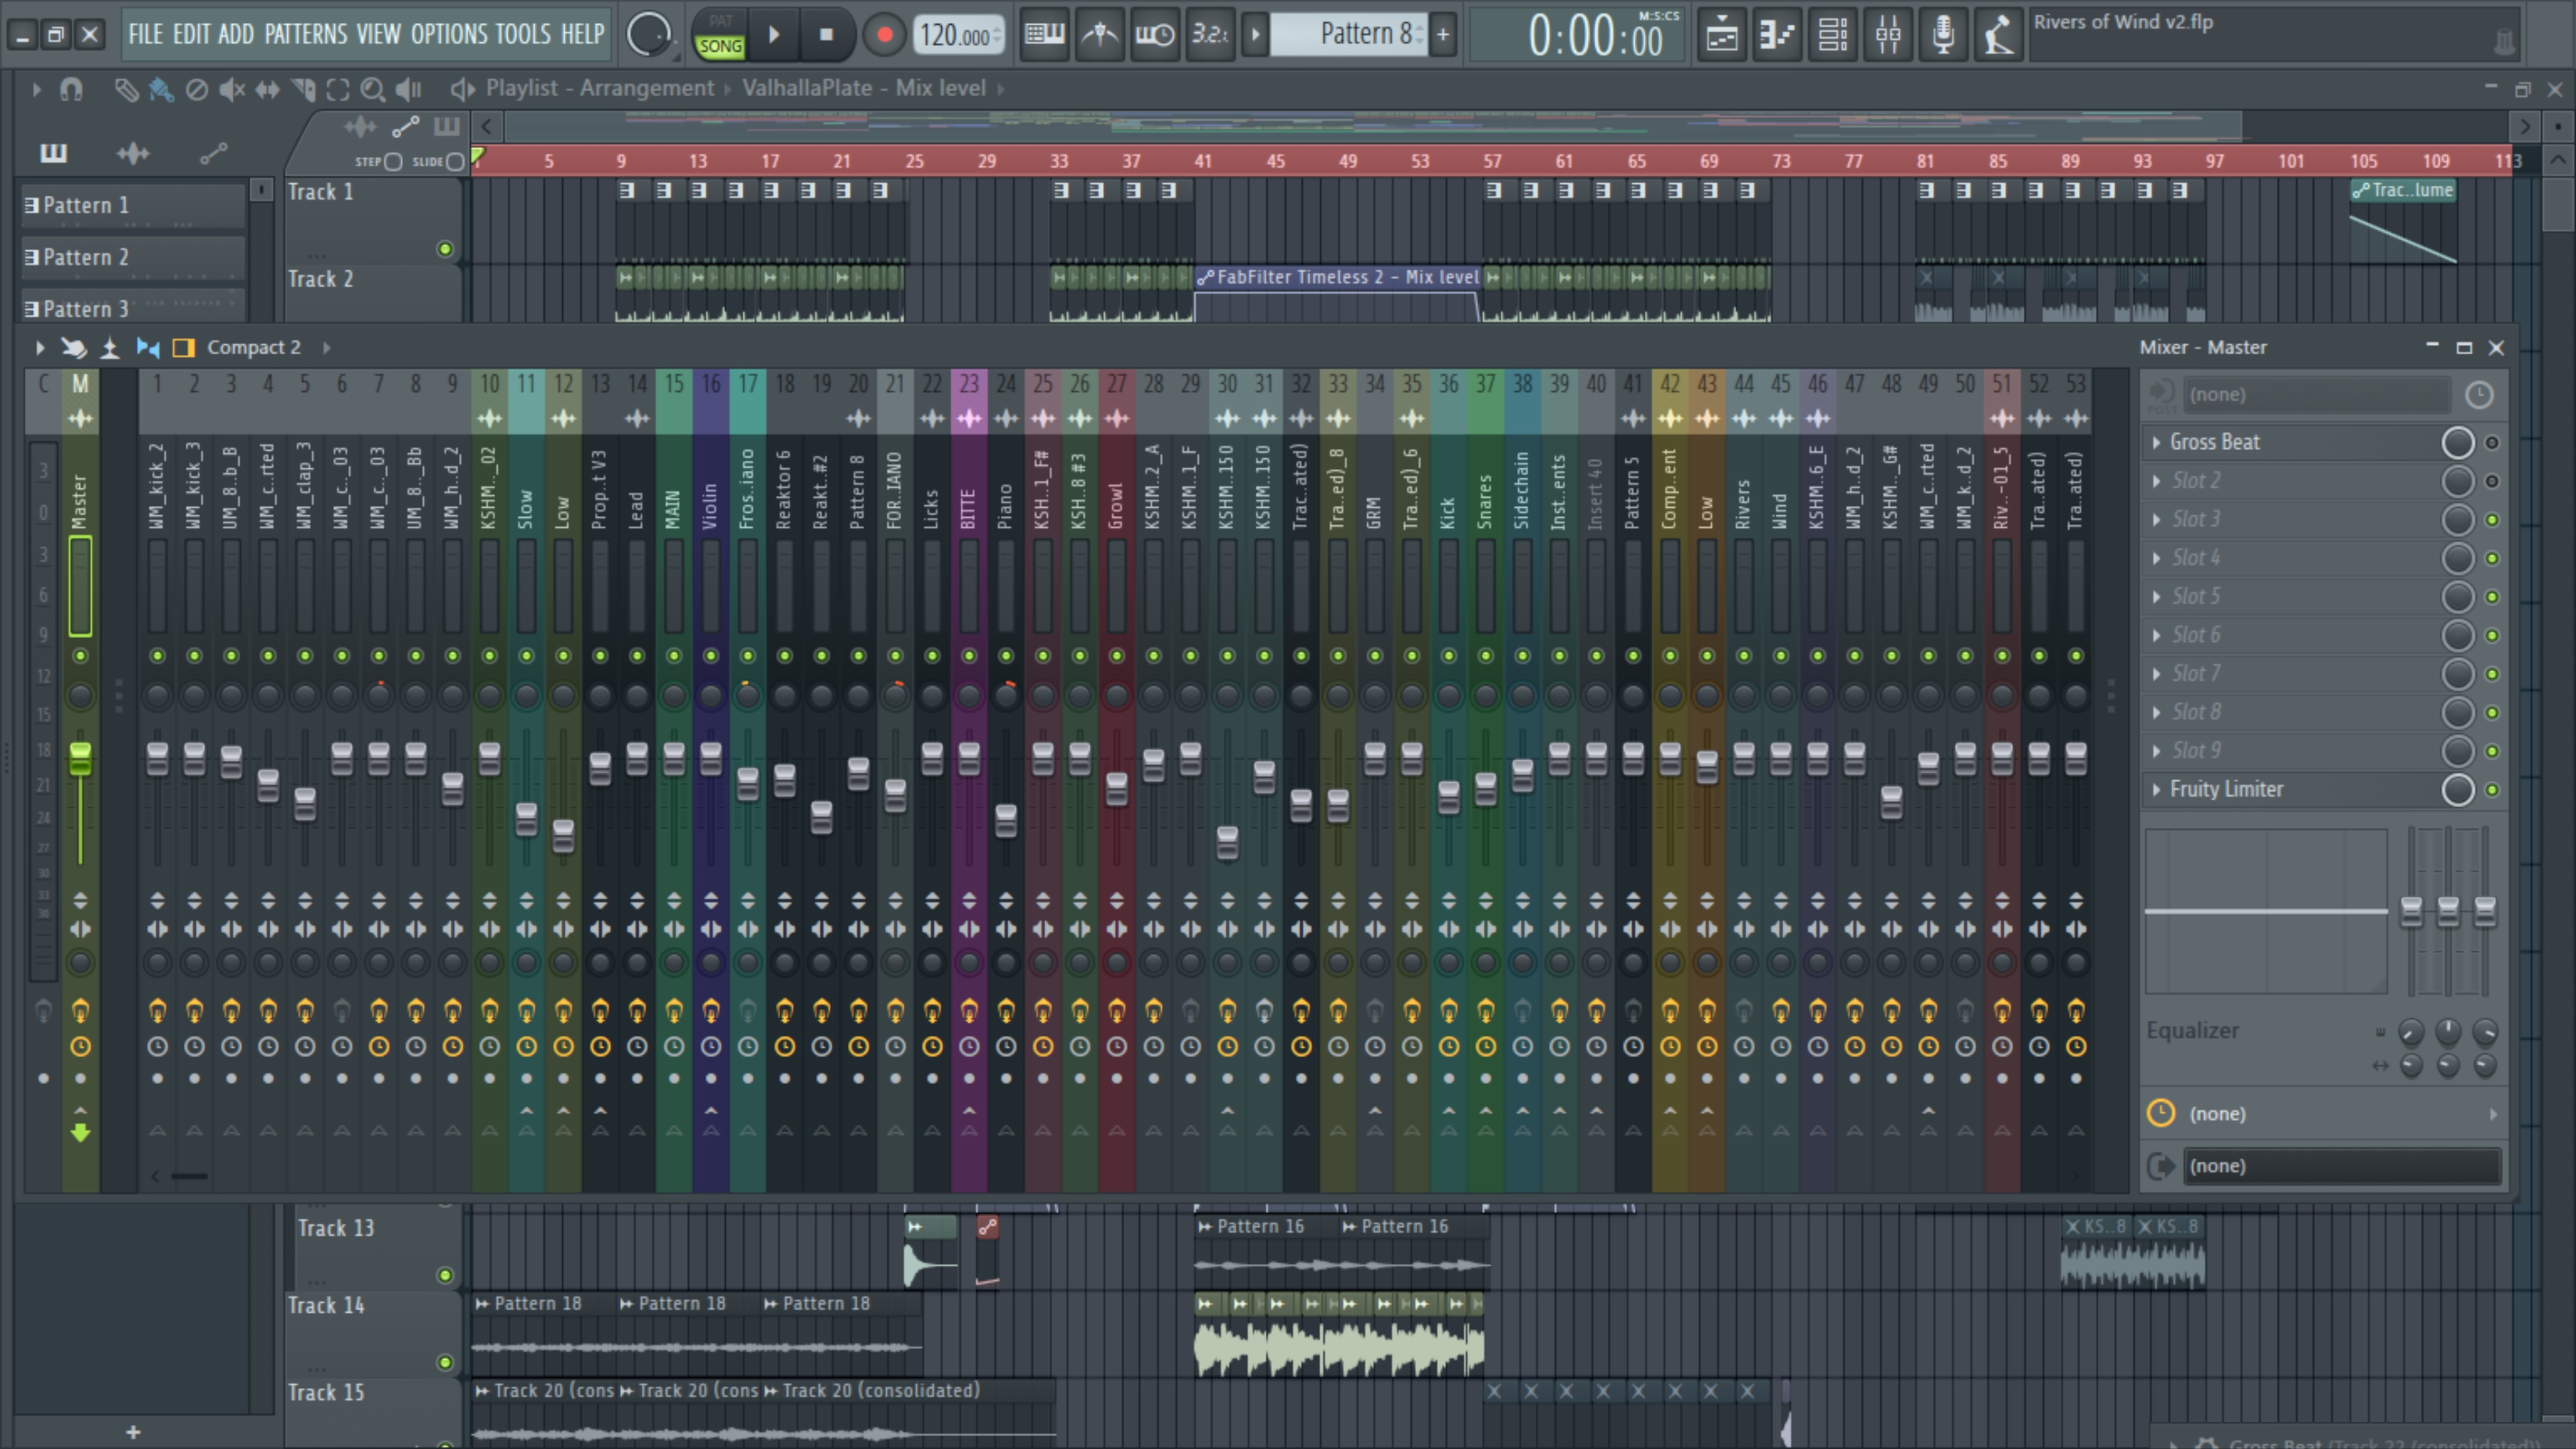The height and width of the screenshot is (1449, 2576).
Task: Open the Playlist view icon
Action: [1722, 35]
